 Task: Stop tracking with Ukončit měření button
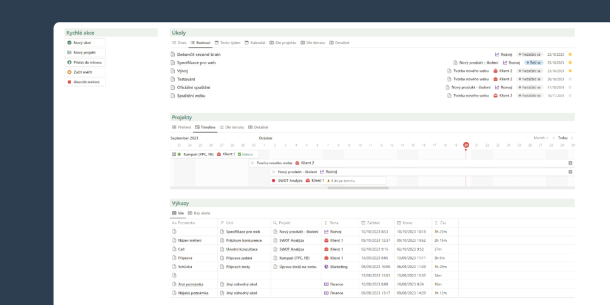[x=85, y=82]
